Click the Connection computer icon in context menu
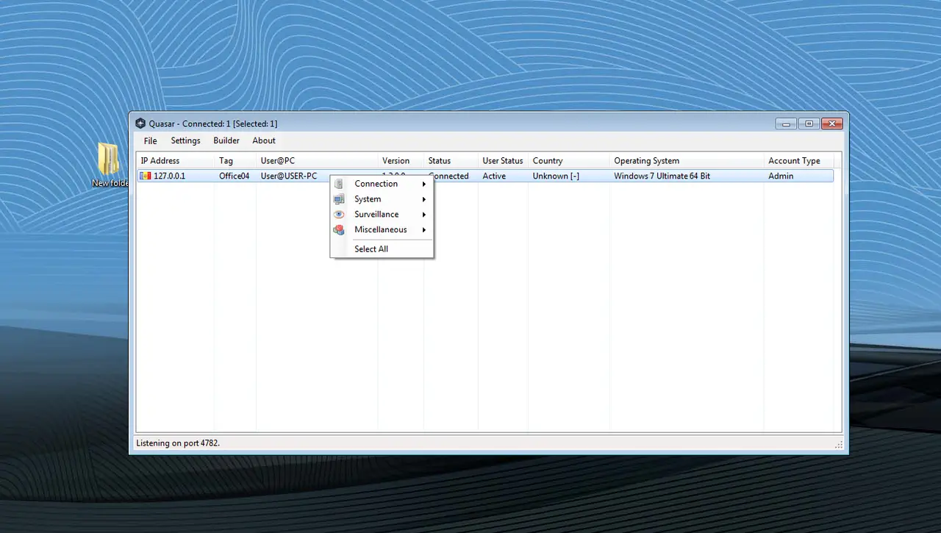Screen dimensions: 941x533 click(339, 184)
